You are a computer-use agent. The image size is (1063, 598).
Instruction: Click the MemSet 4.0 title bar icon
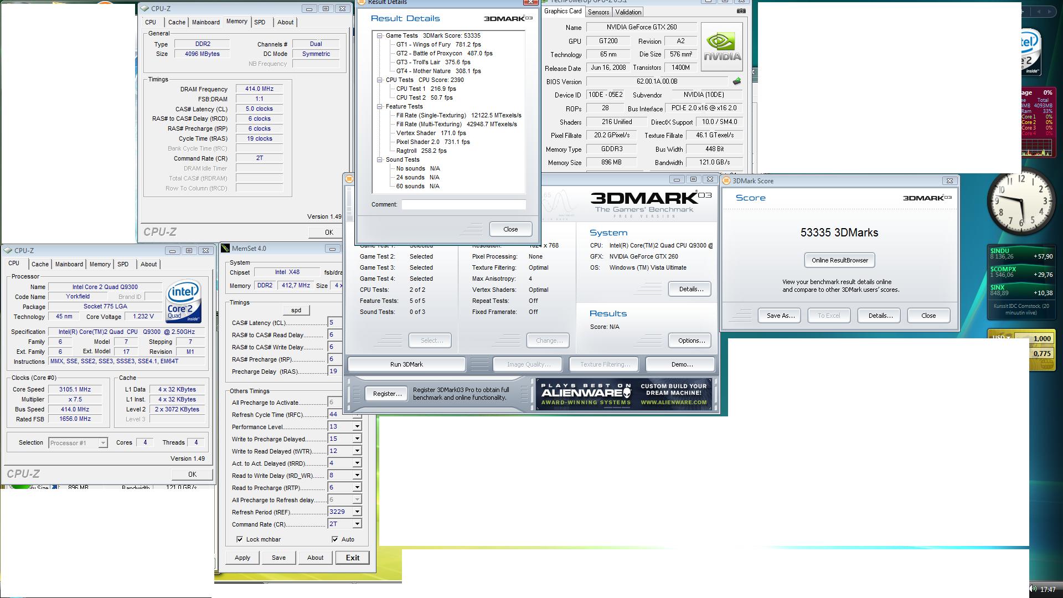225,249
